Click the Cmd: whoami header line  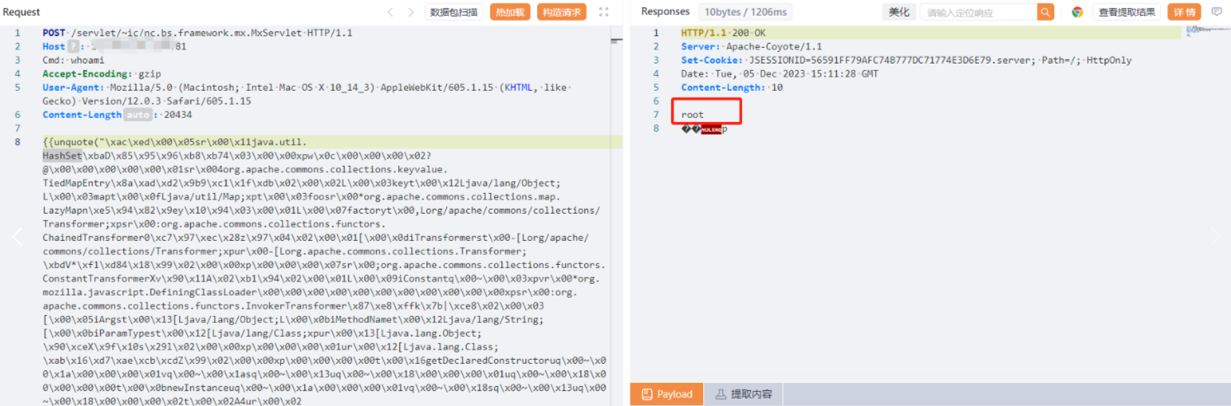[x=74, y=60]
